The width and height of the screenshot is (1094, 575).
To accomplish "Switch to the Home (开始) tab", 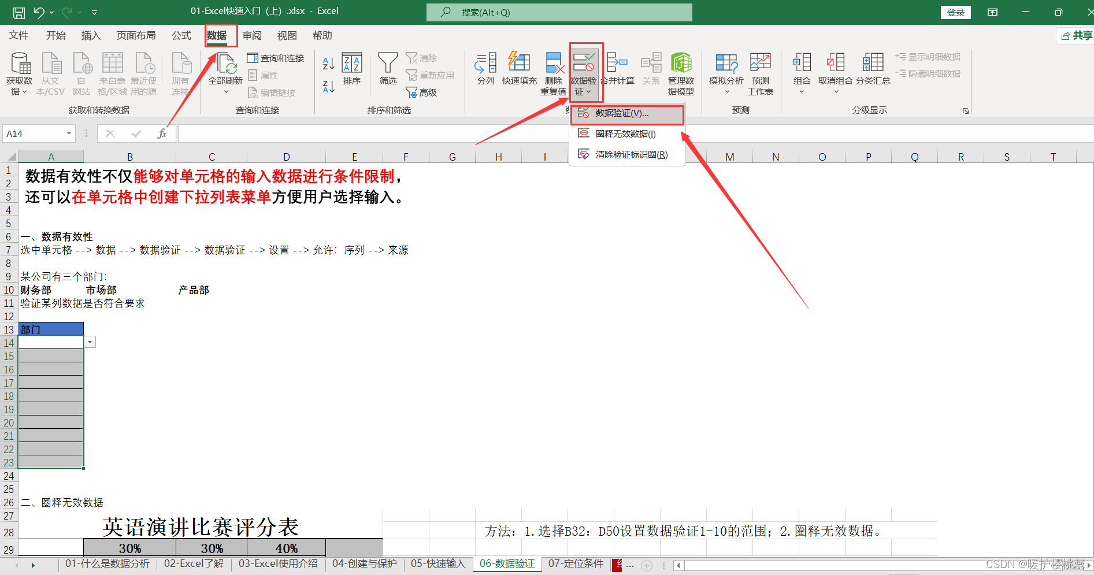I will pyautogui.click(x=56, y=36).
